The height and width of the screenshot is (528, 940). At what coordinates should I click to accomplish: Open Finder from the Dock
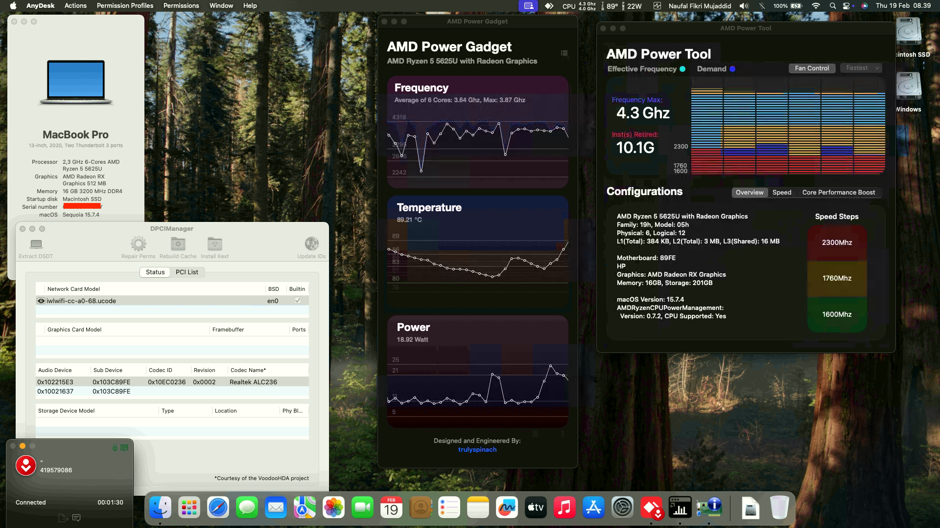tap(160, 508)
